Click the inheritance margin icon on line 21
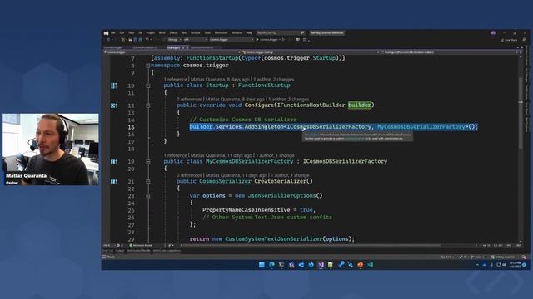The image size is (533, 299). coord(114,181)
